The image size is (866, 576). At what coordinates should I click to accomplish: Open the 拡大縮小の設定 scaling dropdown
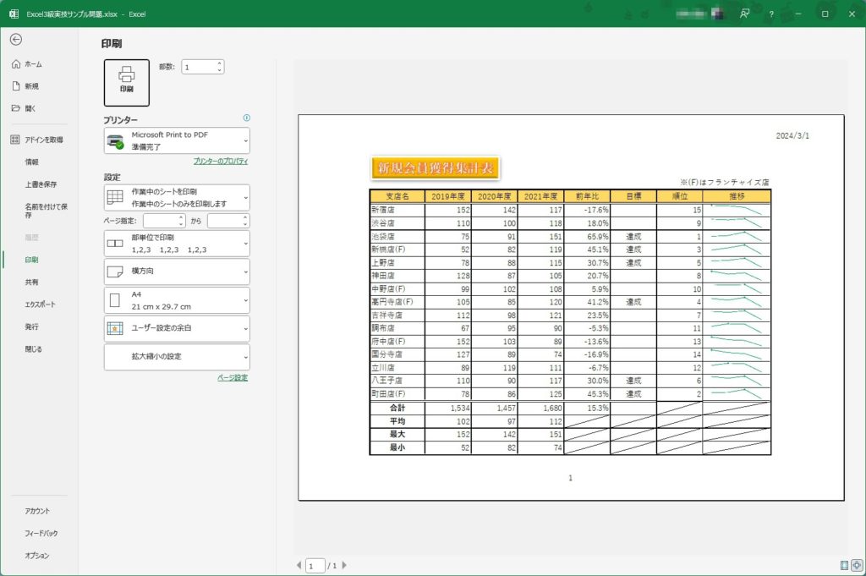pyautogui.click(x=177, y=357)
